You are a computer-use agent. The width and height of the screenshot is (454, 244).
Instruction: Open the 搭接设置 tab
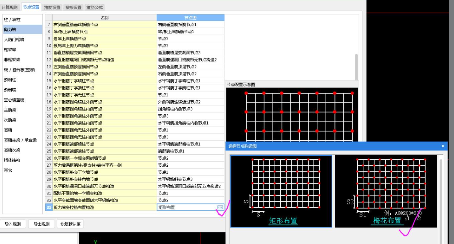(73, 7)
